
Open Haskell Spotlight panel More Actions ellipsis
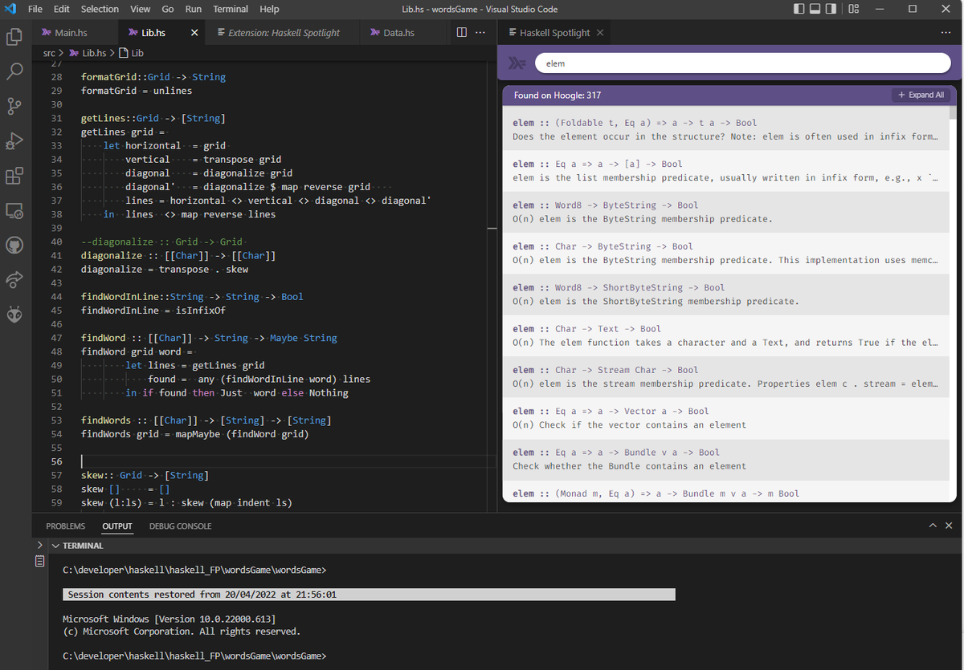point(946,33)
